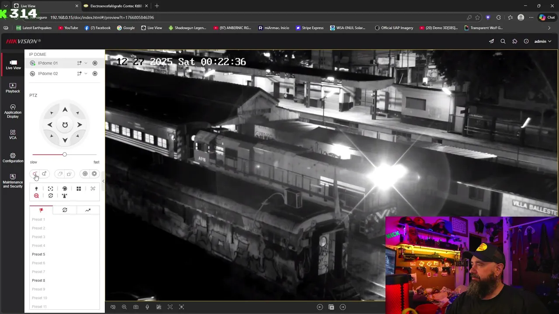The width and height of the screenshot is (559, 314).
Task: Move camera diagonally up-right in PTZ pad
Action: pos(77,113)
